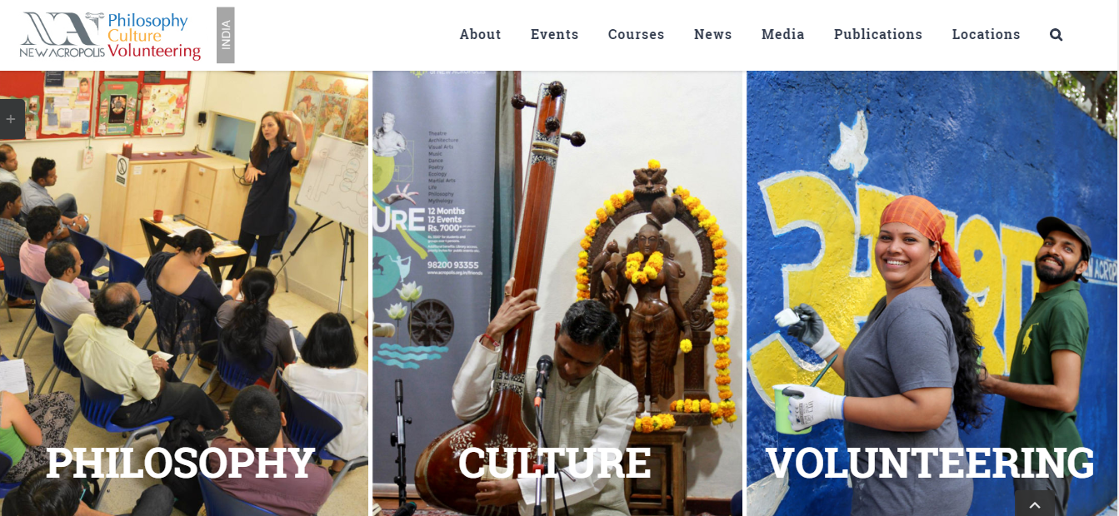Go to Courses in navigation
This screenshot has height=516, width=1119.
tap(637, 35)
